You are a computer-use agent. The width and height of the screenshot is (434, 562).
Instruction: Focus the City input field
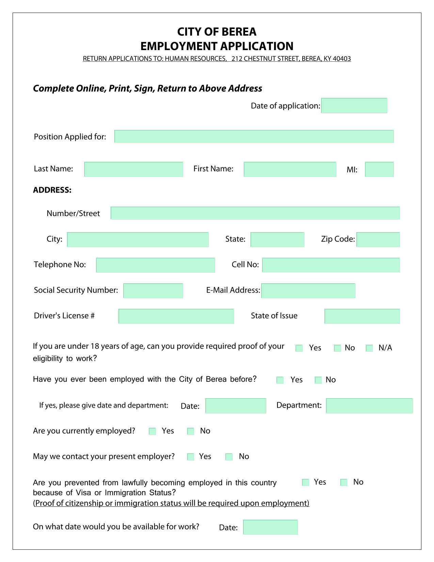(x=138, y=240)
